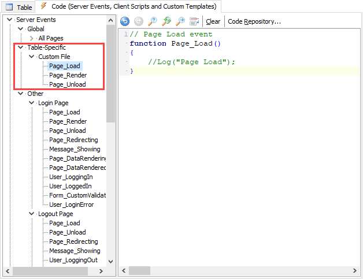363x279 pixels.
Task: Click the Find Next magnifier icon
Action: point(180,21)
